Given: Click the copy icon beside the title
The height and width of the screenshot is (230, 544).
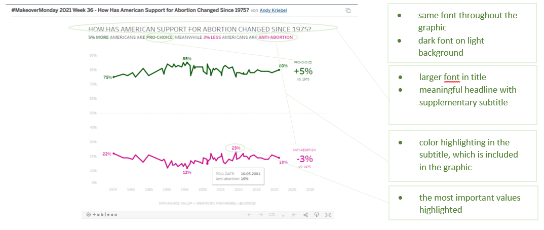Looking at the screenshot, I should pos(348,10).
